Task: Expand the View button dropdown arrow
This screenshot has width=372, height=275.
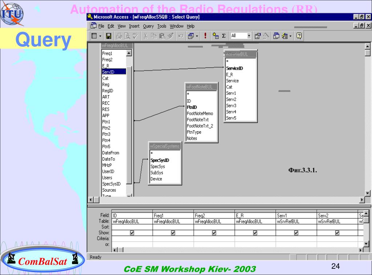Action: point(100,36)
